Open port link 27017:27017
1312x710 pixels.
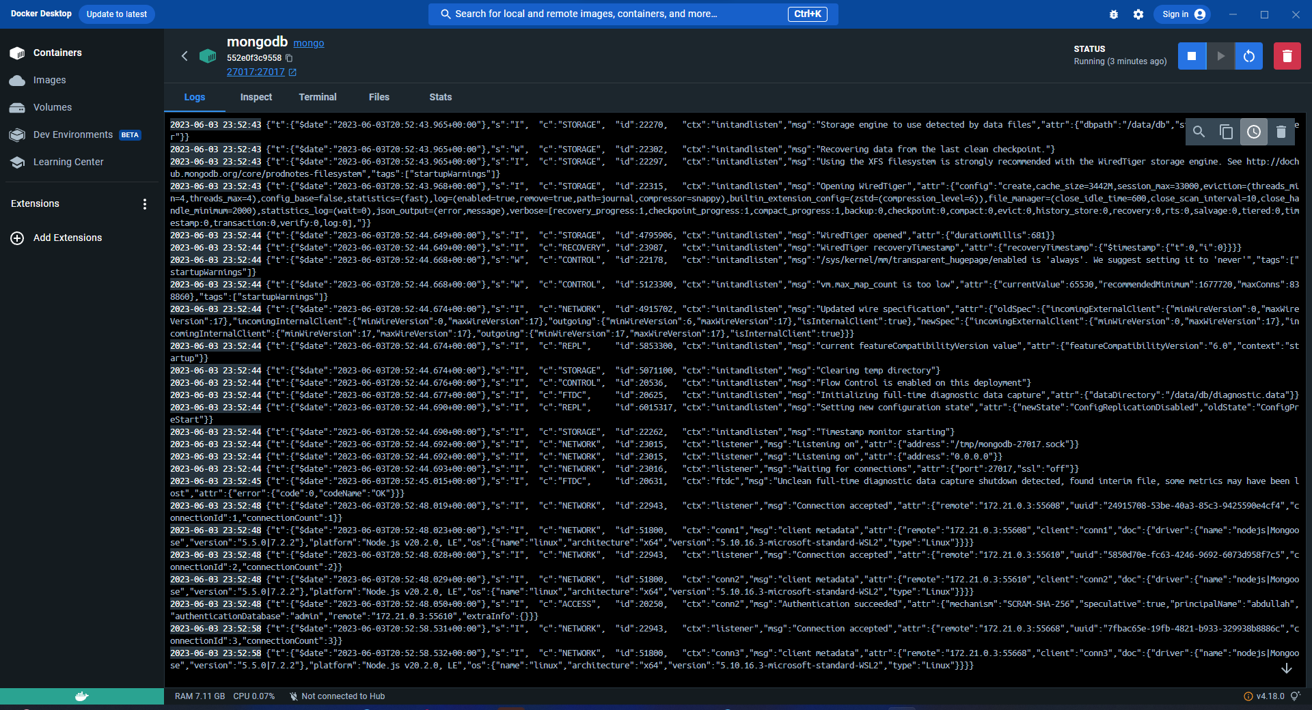(x=256, y=72)
